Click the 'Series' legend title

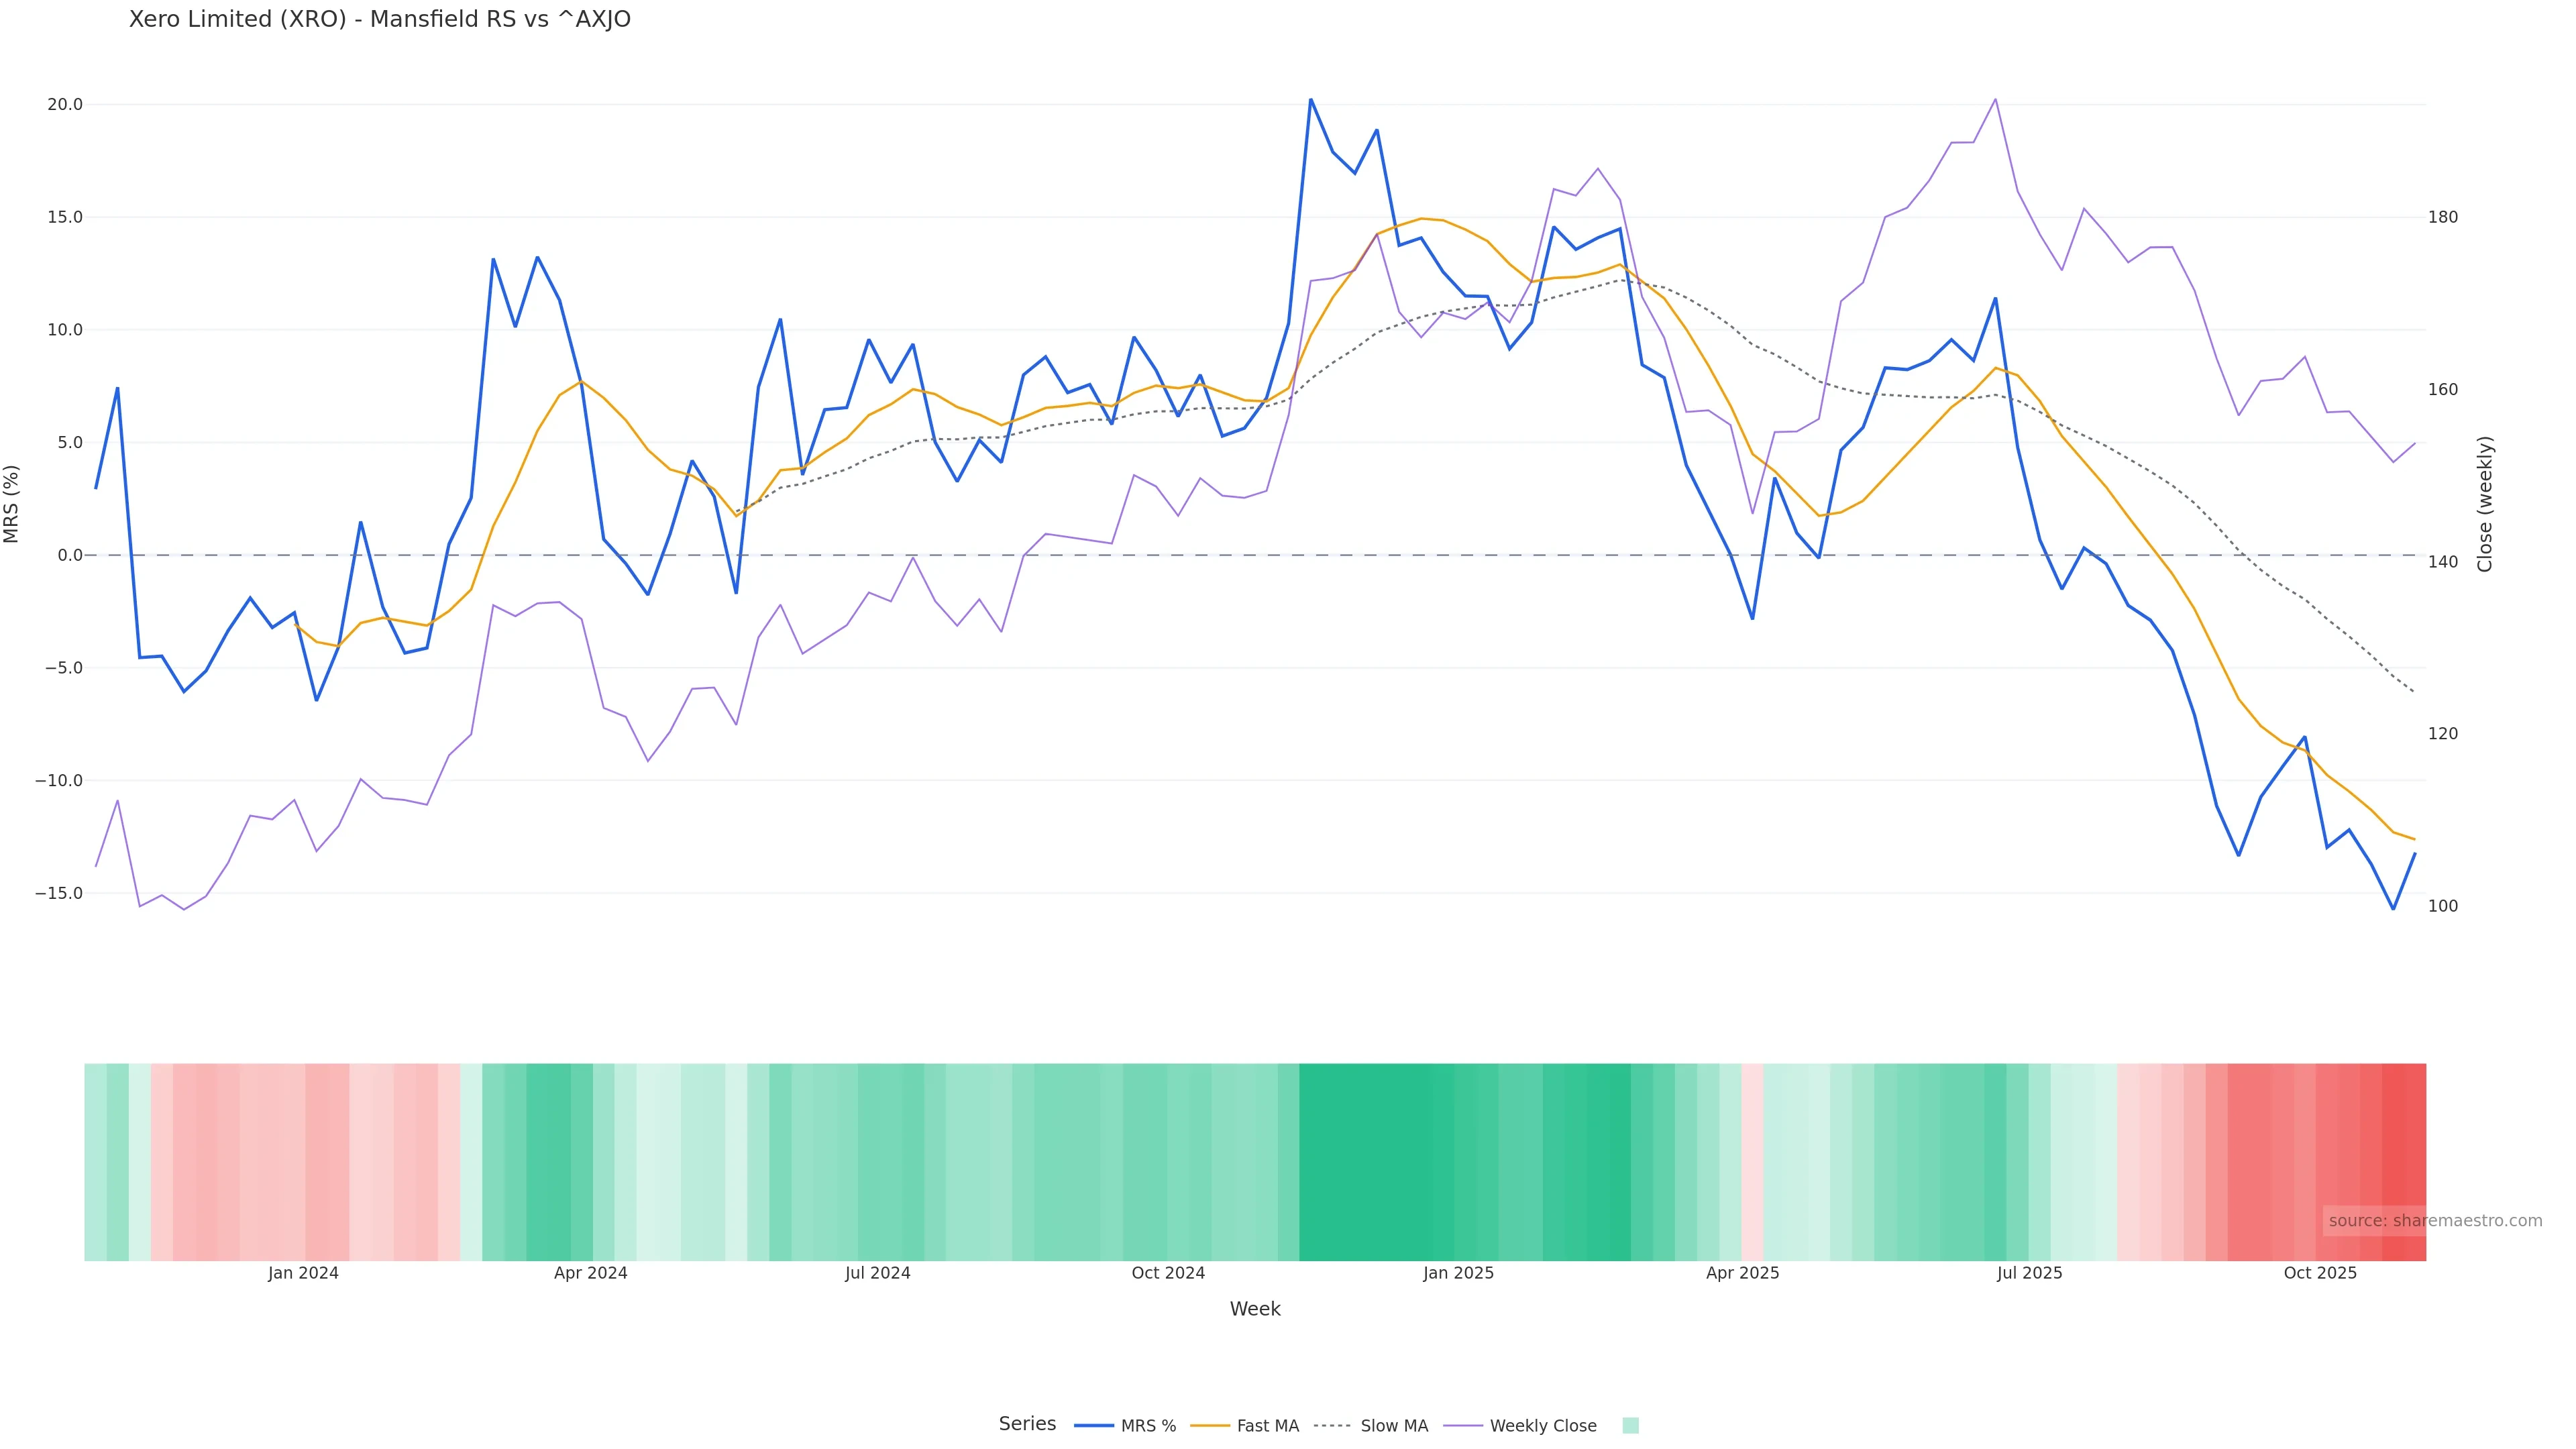coord(1027,1424)
